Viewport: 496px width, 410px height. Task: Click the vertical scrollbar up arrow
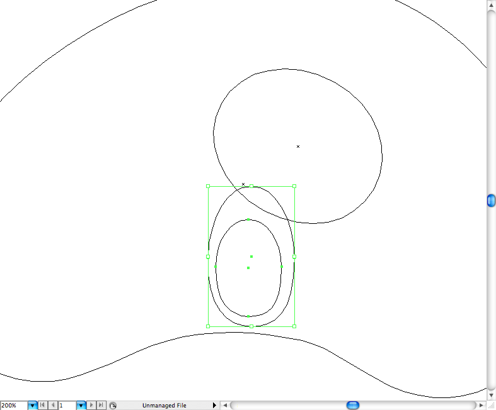(x=491, y=5)
